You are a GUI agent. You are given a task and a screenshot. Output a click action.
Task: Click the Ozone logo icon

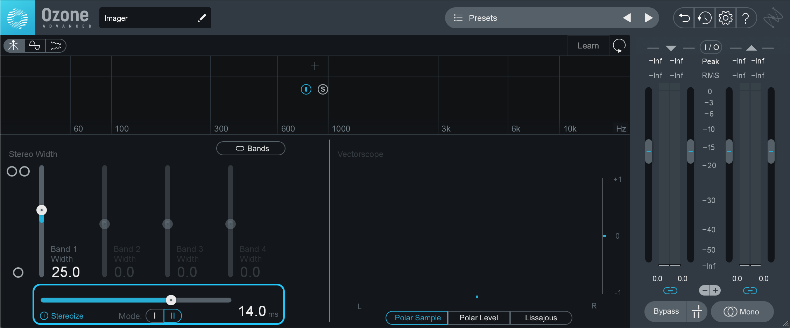(17, 18)
